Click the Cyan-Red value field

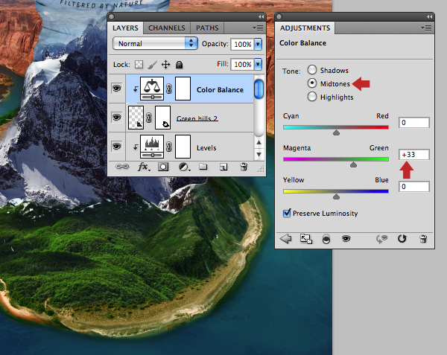click(414, 123)
